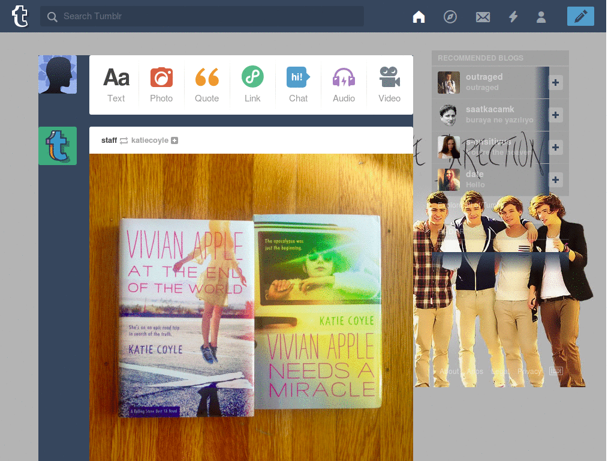
Task: Open the Tumblr logo home link
Action: (20, 16)
